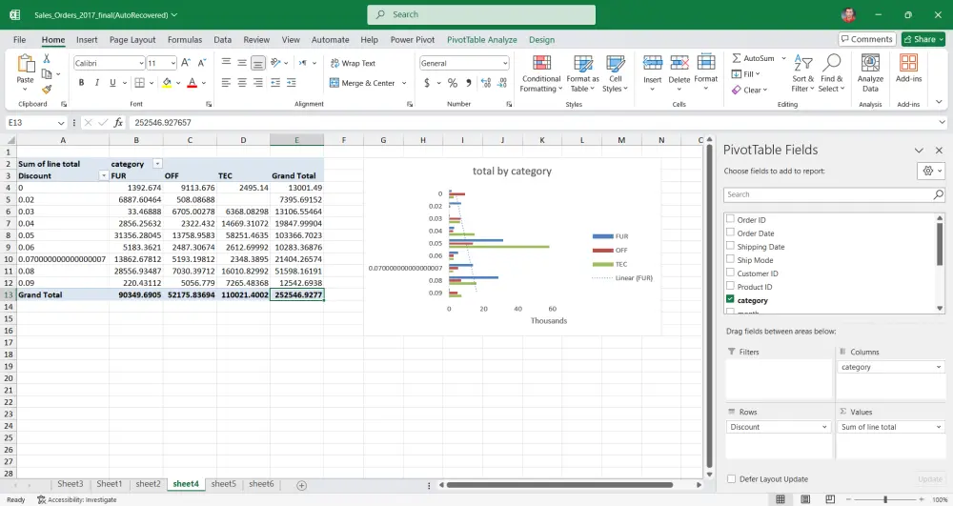Enable Defer Layout Update checkbox
Viewport: 953px width, 506px height.
731,478
